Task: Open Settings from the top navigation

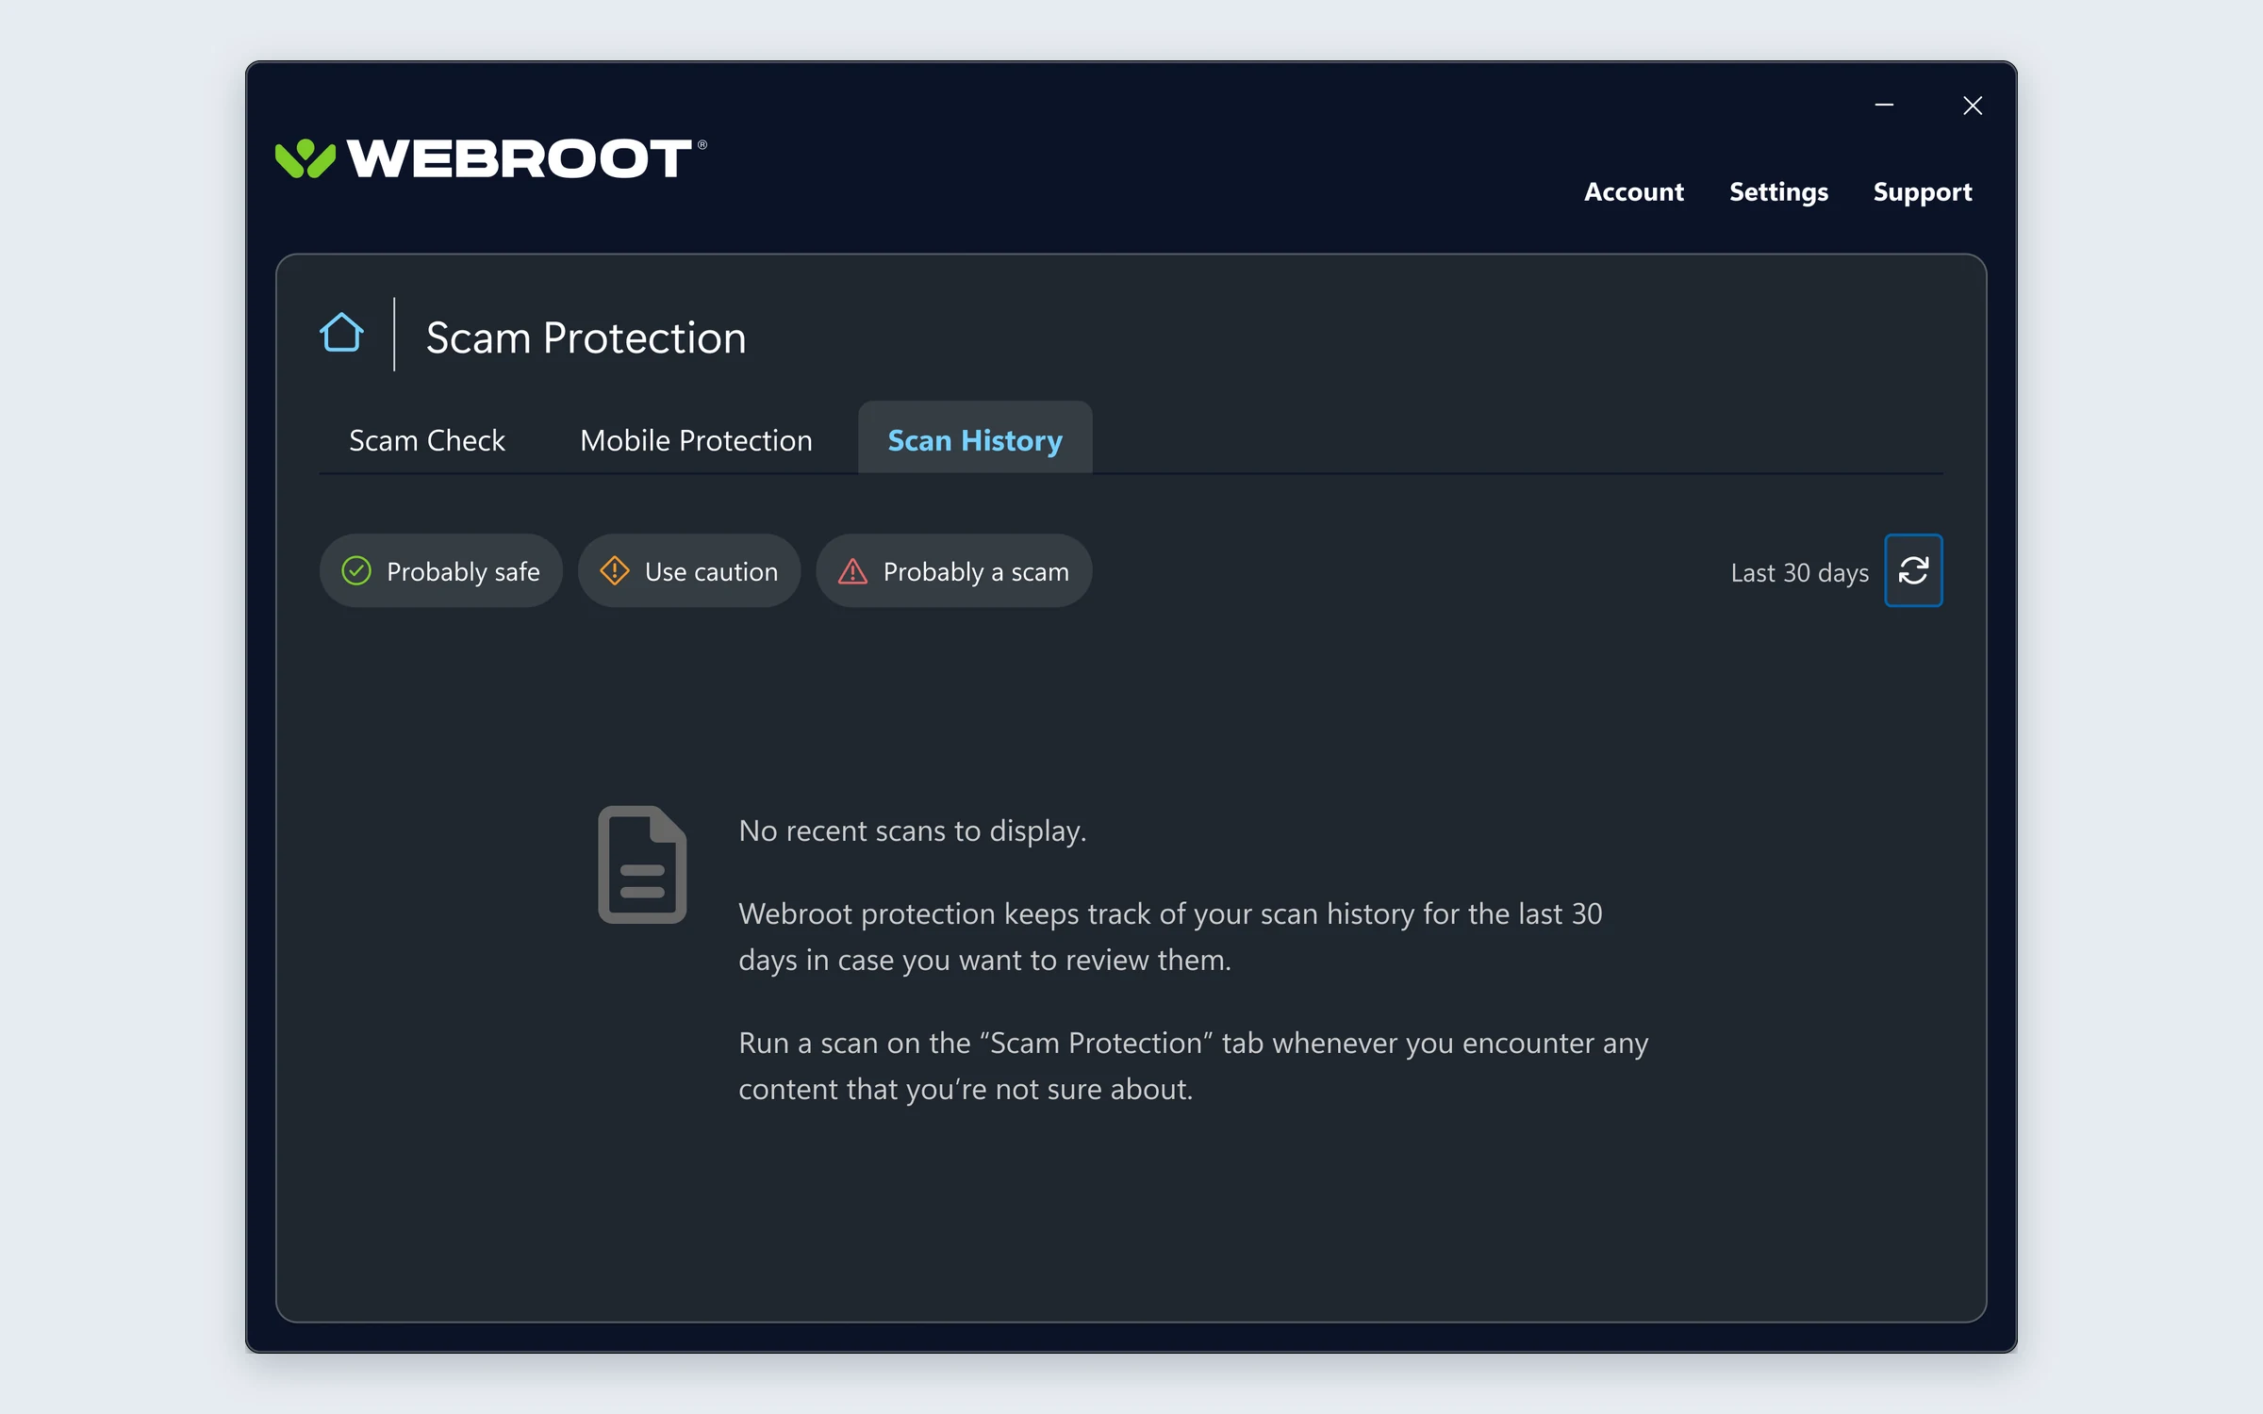Action: pos(1778,192)
